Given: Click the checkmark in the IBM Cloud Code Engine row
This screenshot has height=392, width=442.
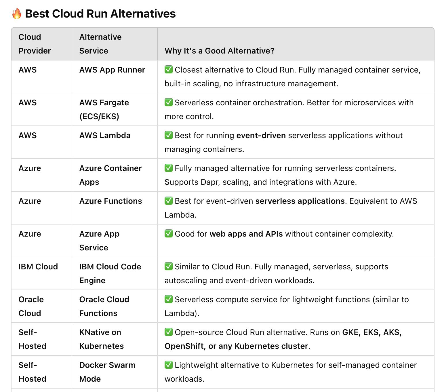Looking at the screenshot, I should 169,266.
